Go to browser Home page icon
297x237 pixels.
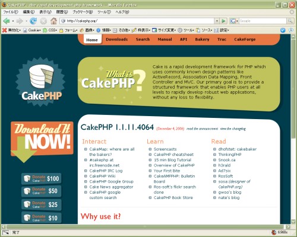[53, 21]
